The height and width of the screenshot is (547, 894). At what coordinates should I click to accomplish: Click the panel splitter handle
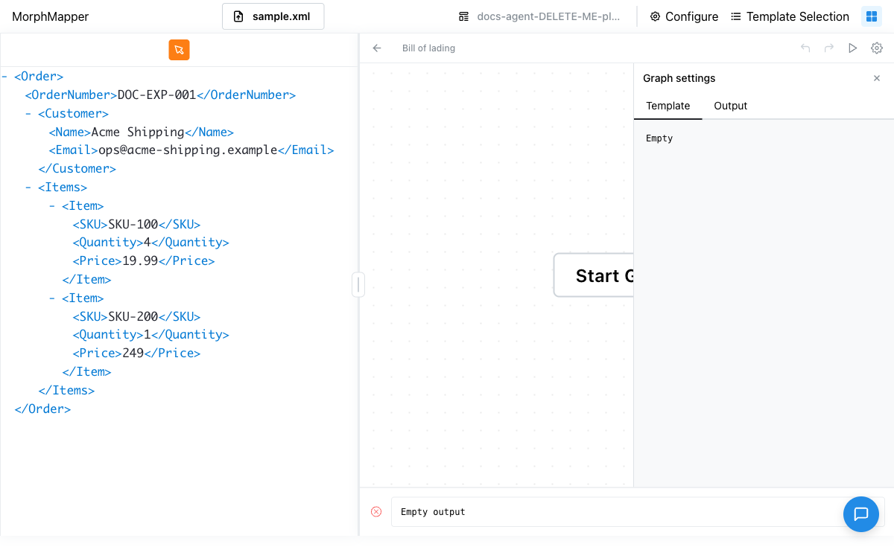tap(358, 284)
